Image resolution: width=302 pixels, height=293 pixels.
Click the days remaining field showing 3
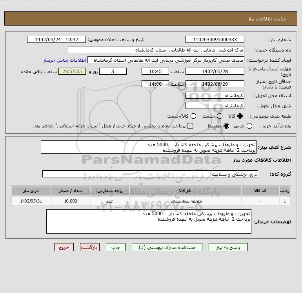(x=113, y=71)
